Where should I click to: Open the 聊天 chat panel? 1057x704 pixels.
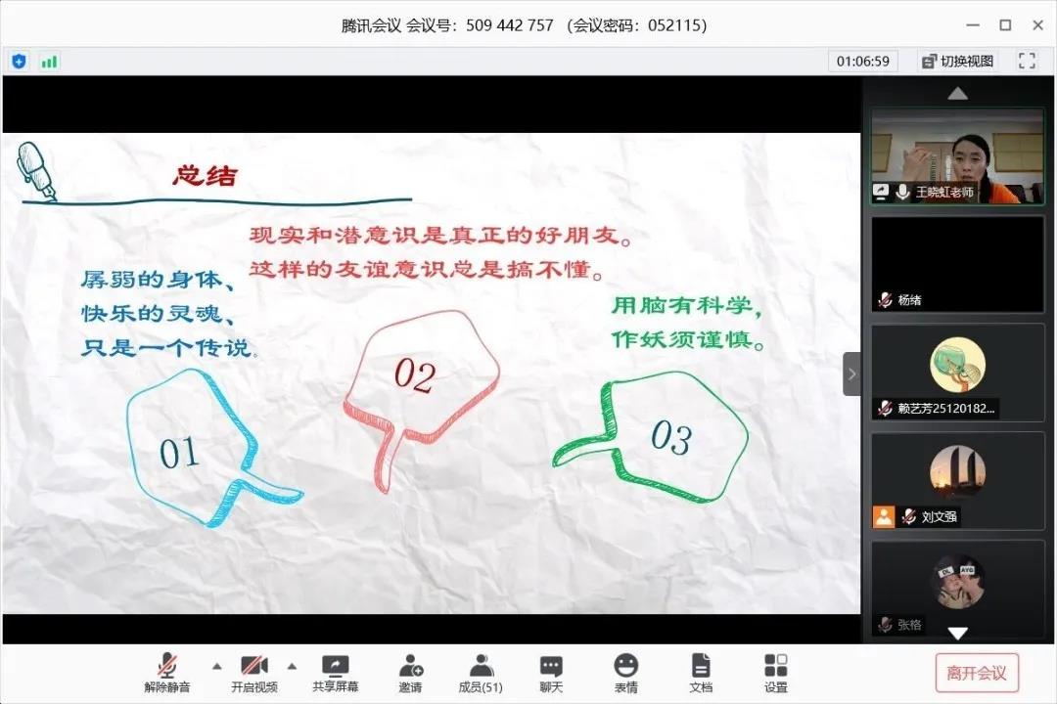pyautogui.click(x=551, y=673)
